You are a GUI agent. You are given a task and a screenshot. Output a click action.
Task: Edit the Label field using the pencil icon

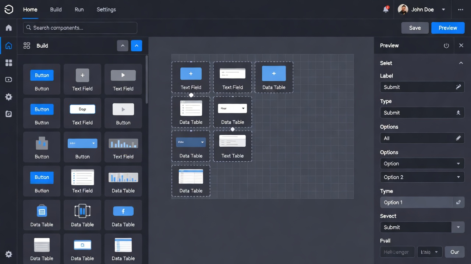click(x=458, y=87)
